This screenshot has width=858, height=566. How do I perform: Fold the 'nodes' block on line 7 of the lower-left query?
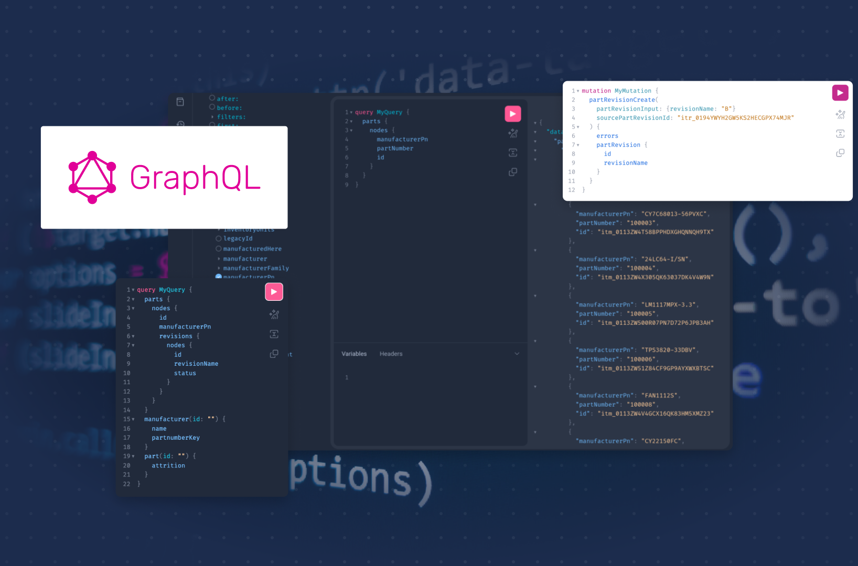[133, 345]
